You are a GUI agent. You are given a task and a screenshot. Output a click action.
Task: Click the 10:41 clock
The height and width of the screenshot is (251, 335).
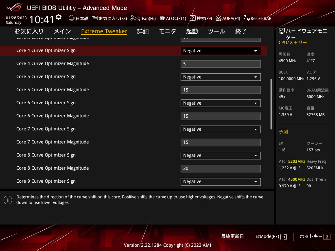pos(42,20)
